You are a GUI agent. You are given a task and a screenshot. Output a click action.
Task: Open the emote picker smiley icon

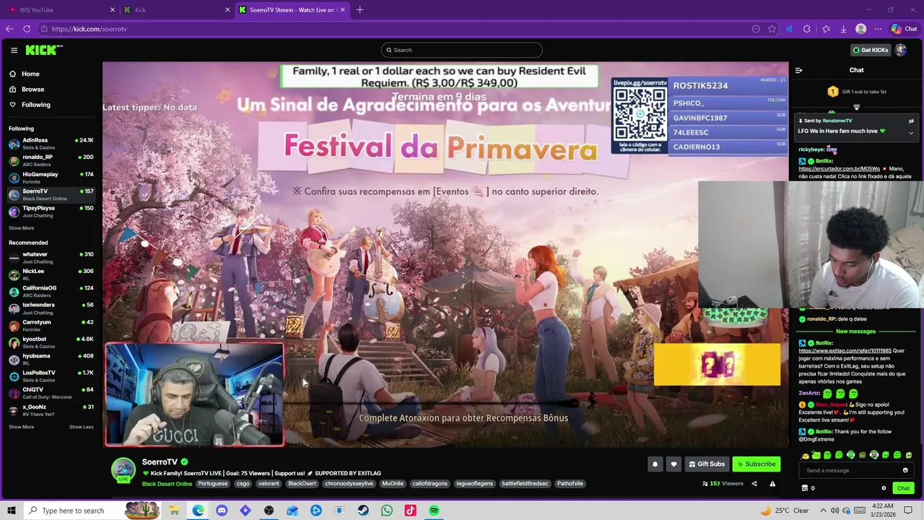pyautogui.click(x=905, y=470)
